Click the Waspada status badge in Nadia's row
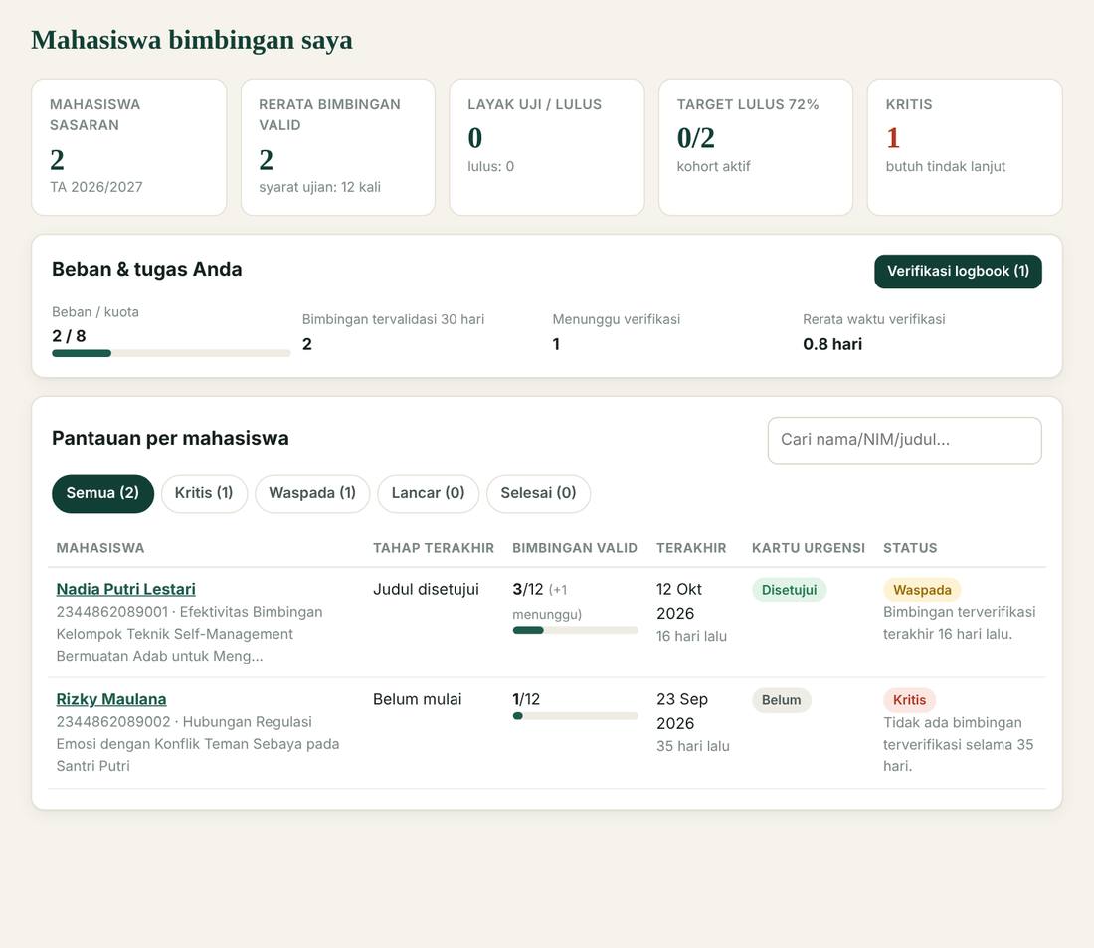The height and width of the screenshot is (948, 1094). click(x=922, y=590)
